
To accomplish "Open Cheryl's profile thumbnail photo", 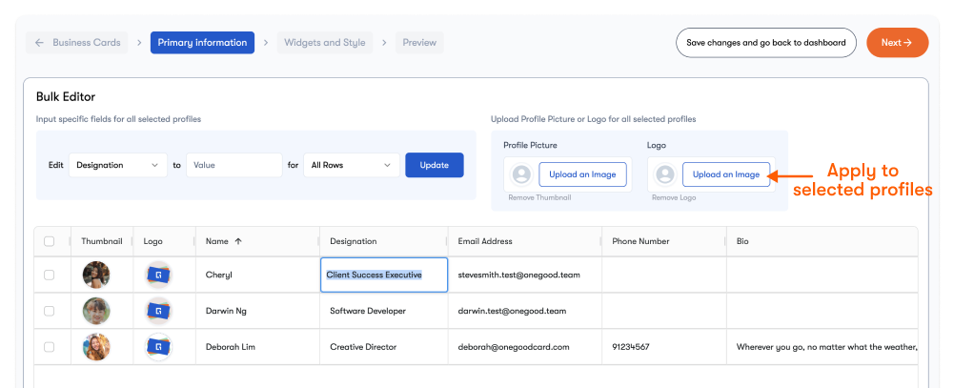I will click(x=96, y=276).
